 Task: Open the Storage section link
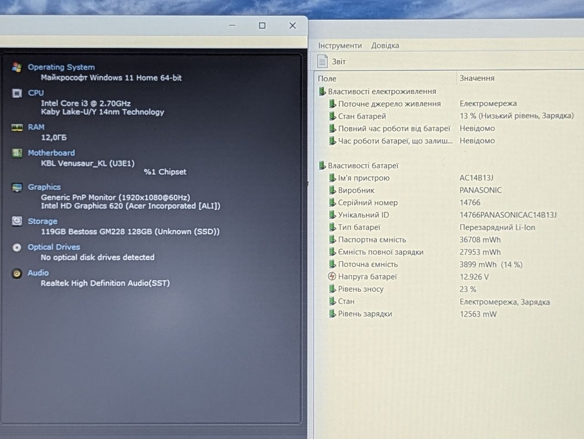point(42,221)
